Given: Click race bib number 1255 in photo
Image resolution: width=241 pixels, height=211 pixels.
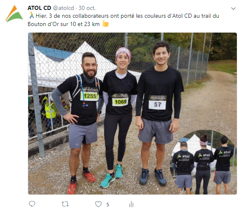Looking at the screenshot, I should [x=89, y=96].
